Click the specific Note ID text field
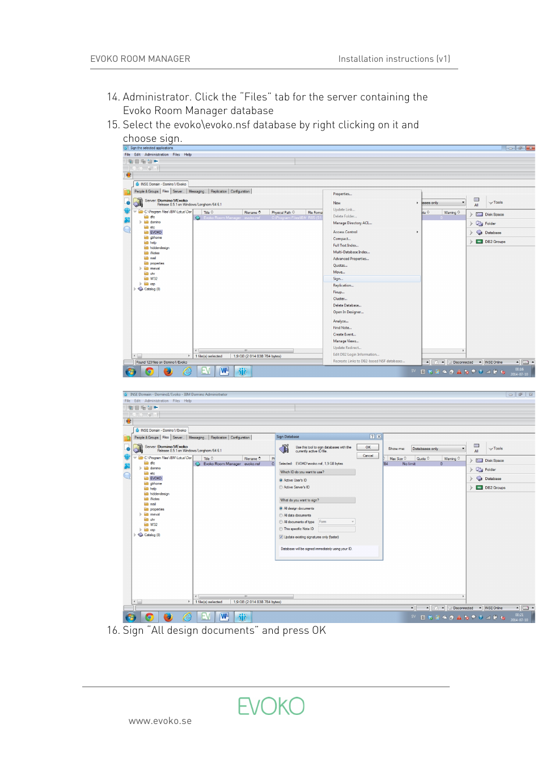This screenshot has width=541, height=766. coord(336,529)
